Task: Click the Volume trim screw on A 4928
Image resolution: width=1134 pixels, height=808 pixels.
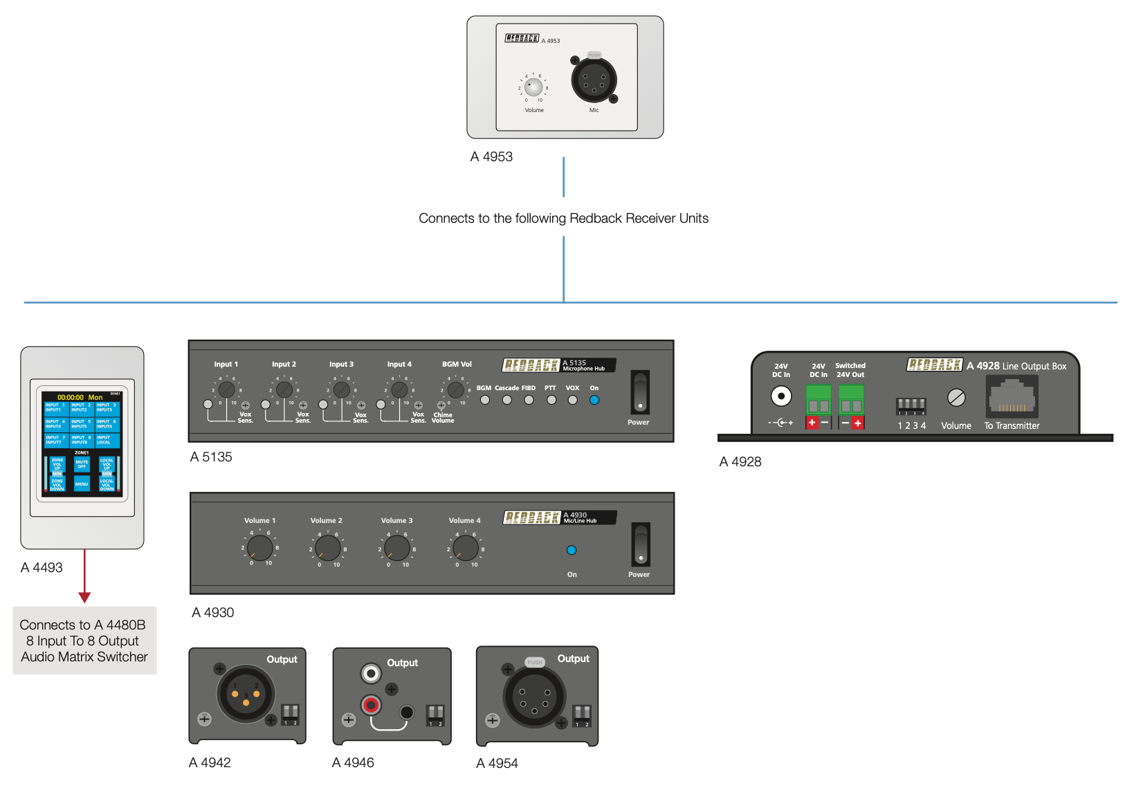Action: 956,397
